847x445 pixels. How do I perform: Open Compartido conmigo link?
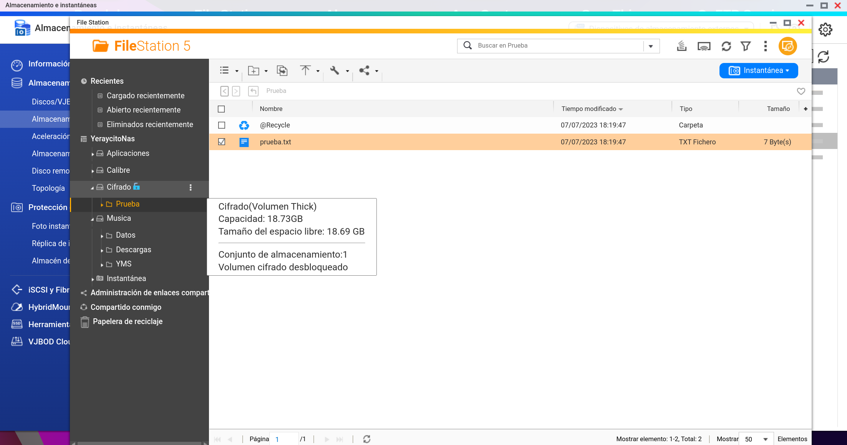(x=126, y=307)
